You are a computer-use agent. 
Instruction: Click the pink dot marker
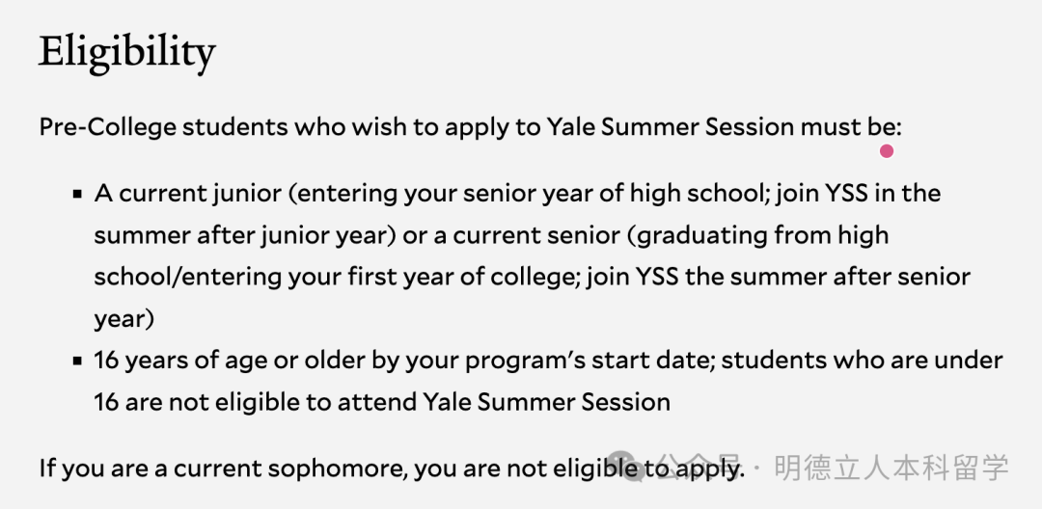(x=887, y=150)
